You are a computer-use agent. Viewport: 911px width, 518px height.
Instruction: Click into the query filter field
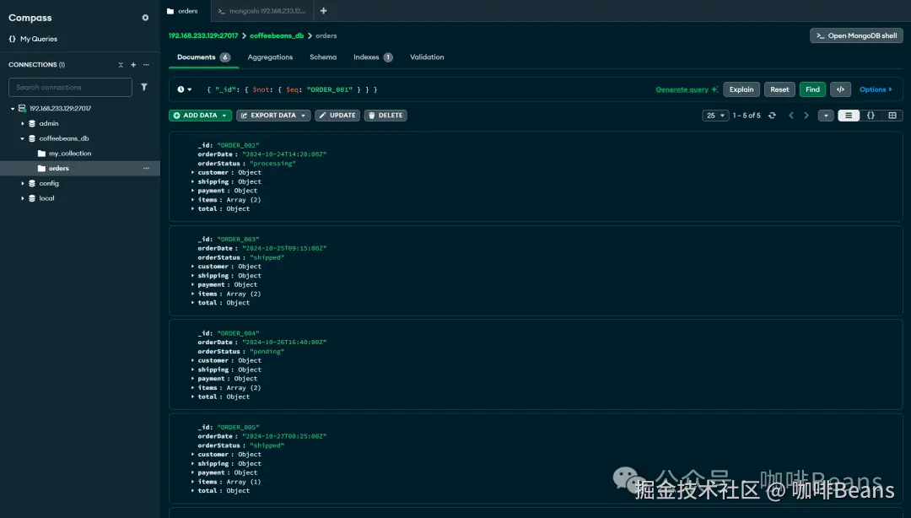(427, 89)
